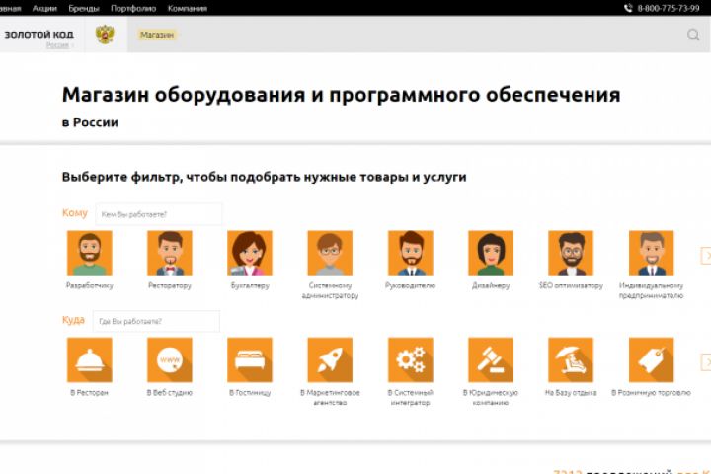Click the phone handset icon
The width and height of the screenshot is (711, 474).
[x=628, y=8]
